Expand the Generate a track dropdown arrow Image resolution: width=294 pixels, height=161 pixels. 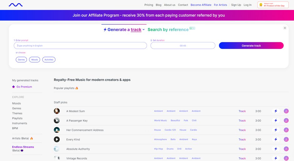(144, 30)
